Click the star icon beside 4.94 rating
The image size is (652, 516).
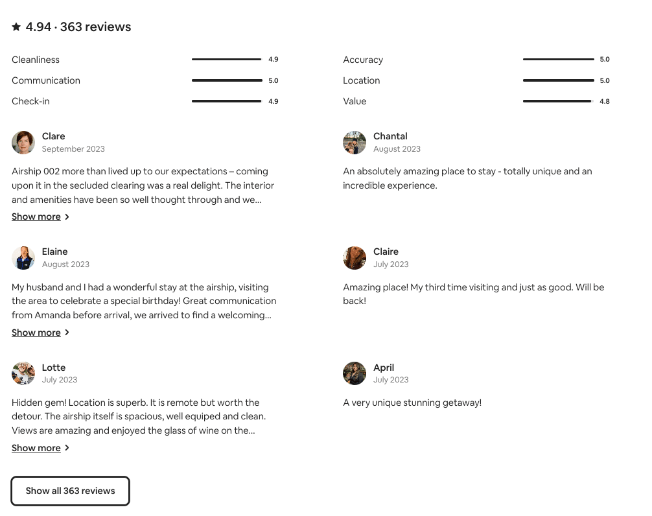click(16, 27)
